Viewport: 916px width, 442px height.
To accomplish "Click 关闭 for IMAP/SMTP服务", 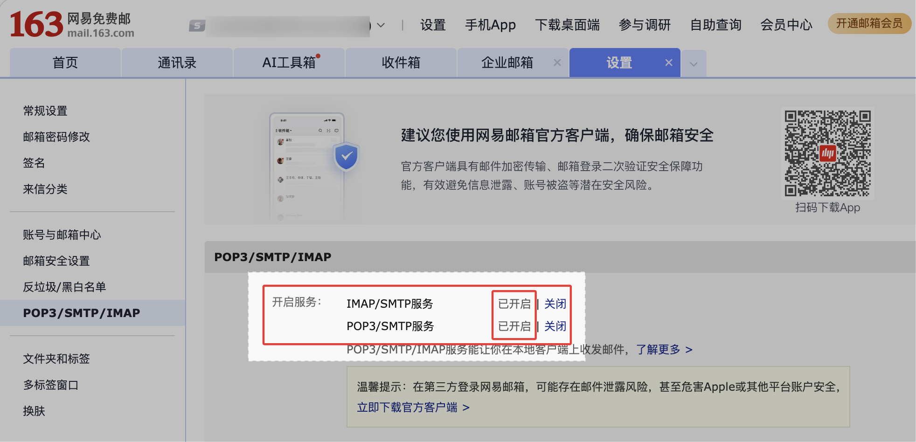I will click(x=555, y=304).
